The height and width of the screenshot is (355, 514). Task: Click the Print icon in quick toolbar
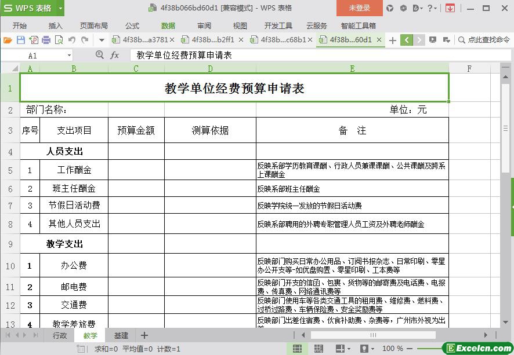click(x=46, y=40)
